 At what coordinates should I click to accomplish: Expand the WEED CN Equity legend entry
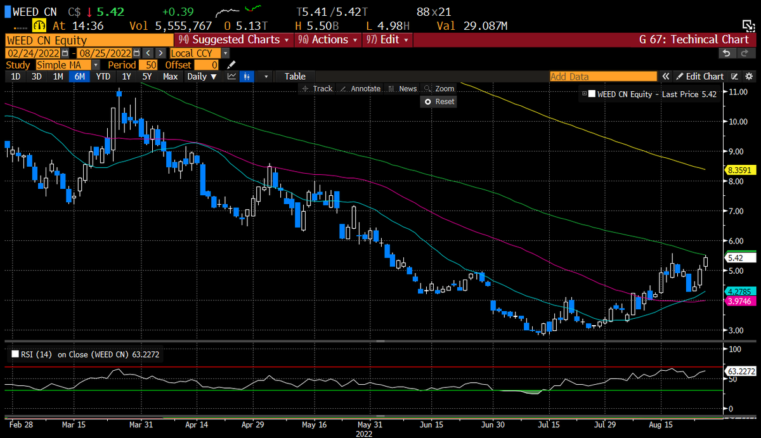pos(584,94)
